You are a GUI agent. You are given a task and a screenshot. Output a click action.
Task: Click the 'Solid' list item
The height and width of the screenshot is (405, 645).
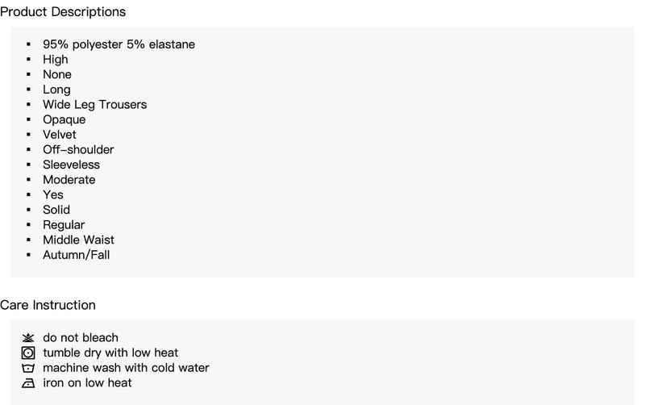pos(56,210)
